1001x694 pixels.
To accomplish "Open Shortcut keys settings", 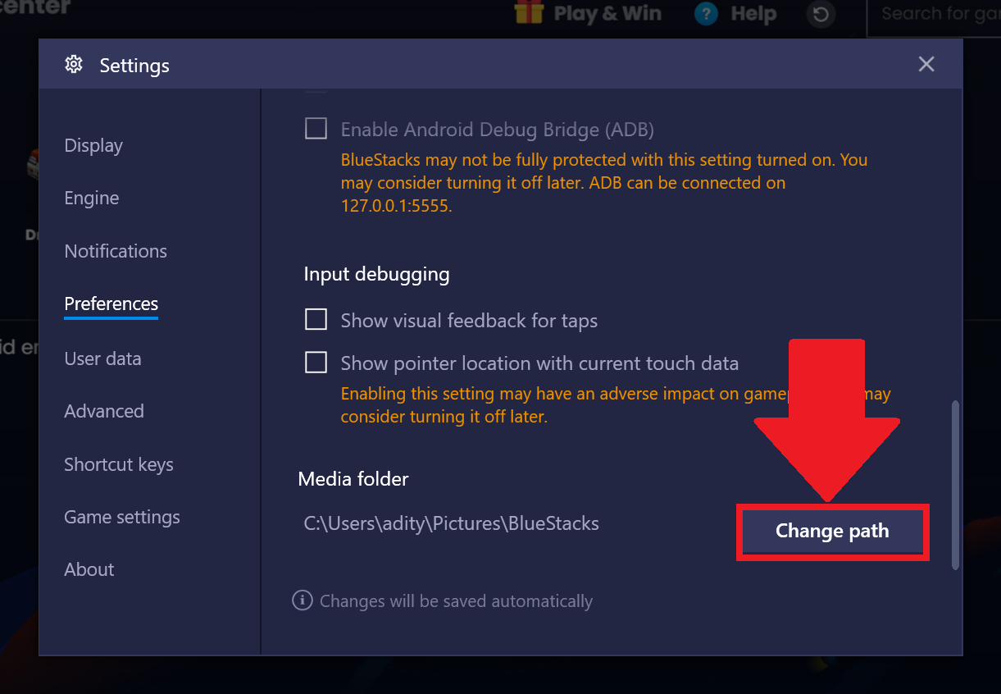I will pyautogui.click(x=119, y=464).
